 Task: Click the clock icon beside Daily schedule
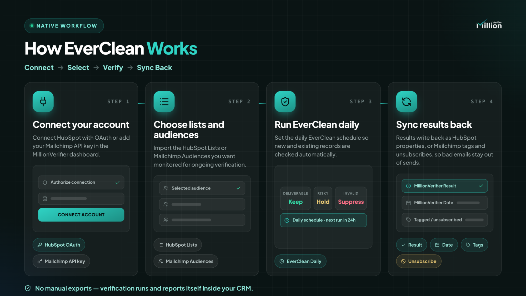coord(287,220)
